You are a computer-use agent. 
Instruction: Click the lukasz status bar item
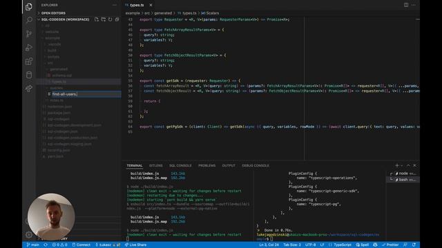coord(108,245)
